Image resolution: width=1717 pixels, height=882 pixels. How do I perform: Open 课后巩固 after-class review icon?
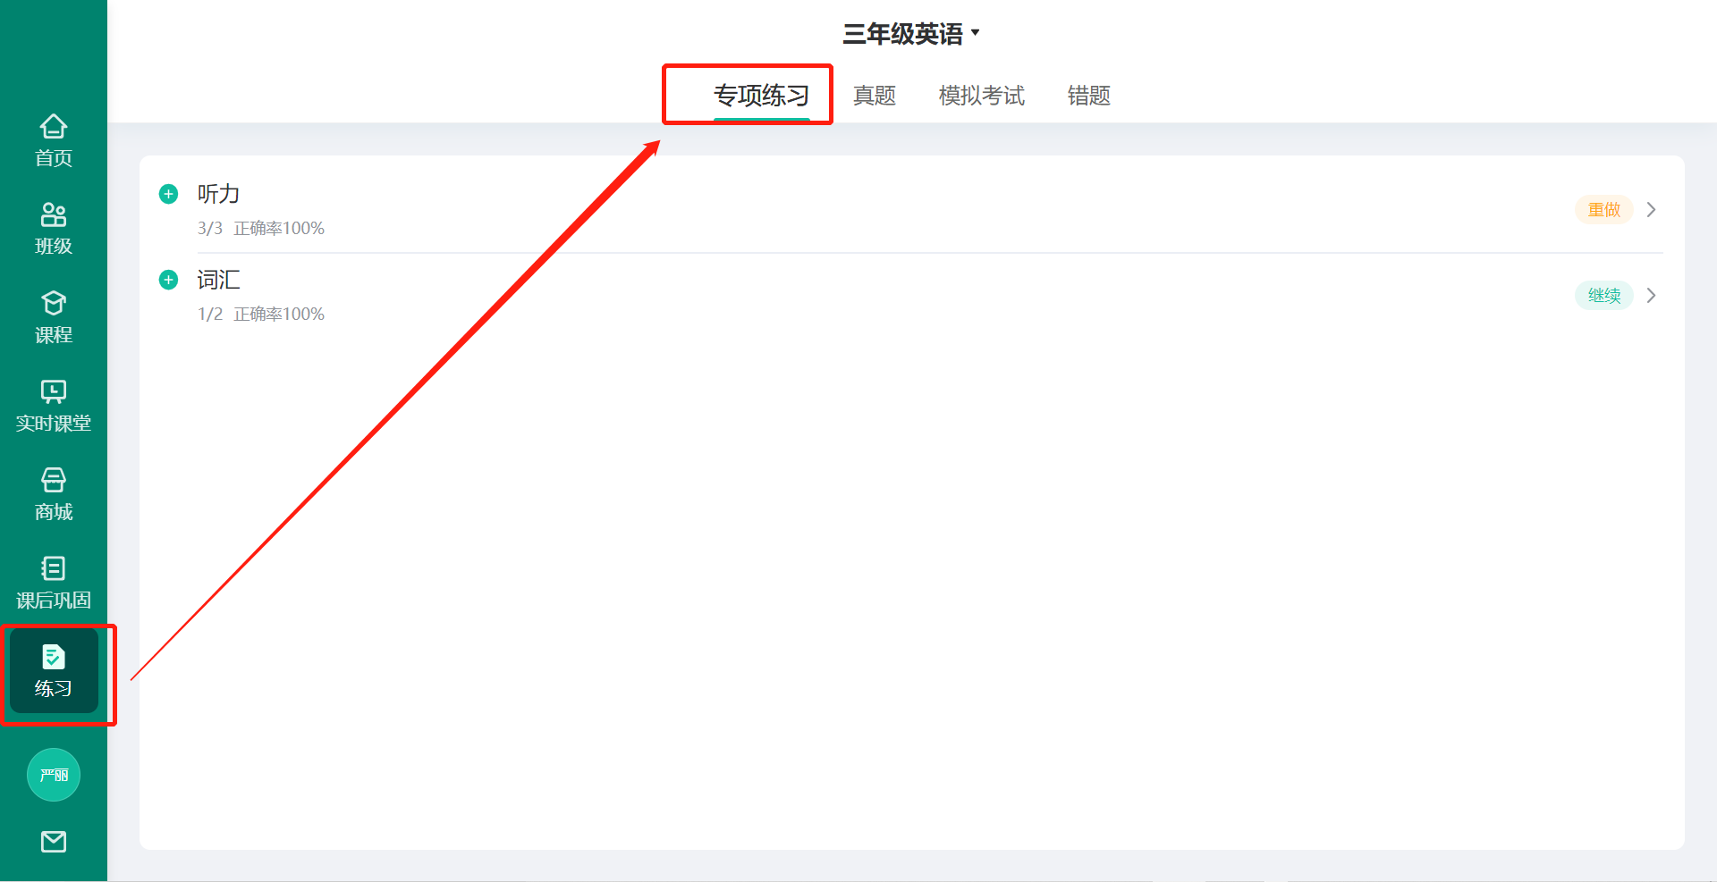click(54, 583)
